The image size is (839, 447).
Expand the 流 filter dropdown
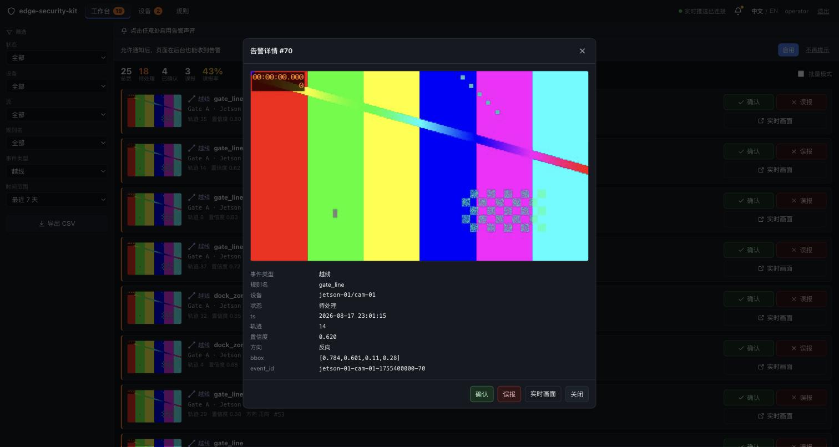click(x=57, y=114)
